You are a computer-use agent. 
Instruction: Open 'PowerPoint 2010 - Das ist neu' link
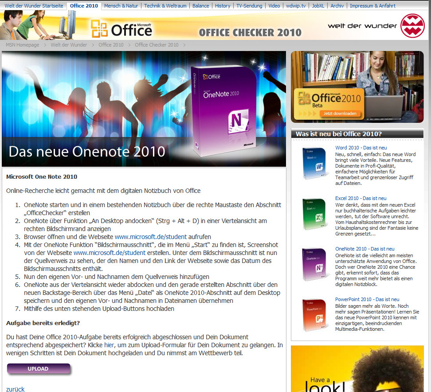click(367, 299)
